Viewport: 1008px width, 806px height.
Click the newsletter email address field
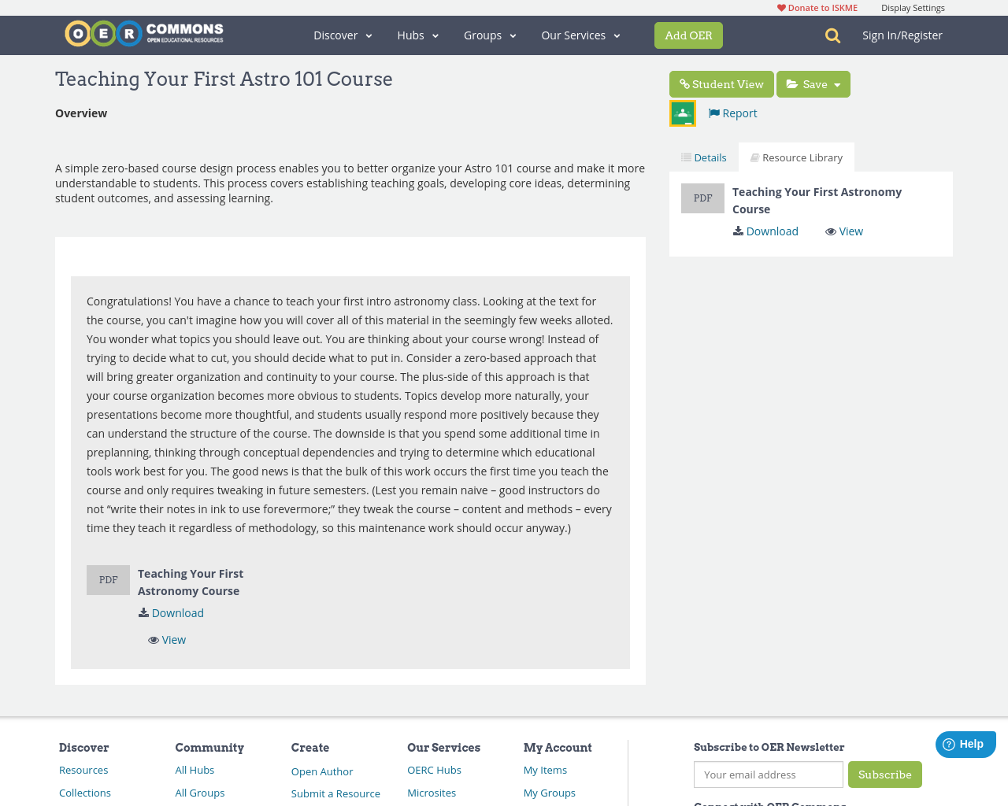[x=769, y=775]
